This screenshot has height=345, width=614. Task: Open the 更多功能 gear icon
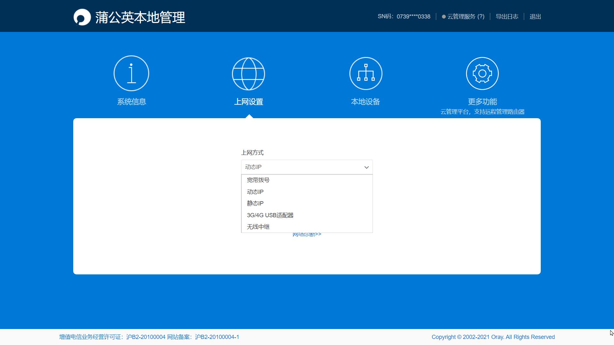pos(482,73)
